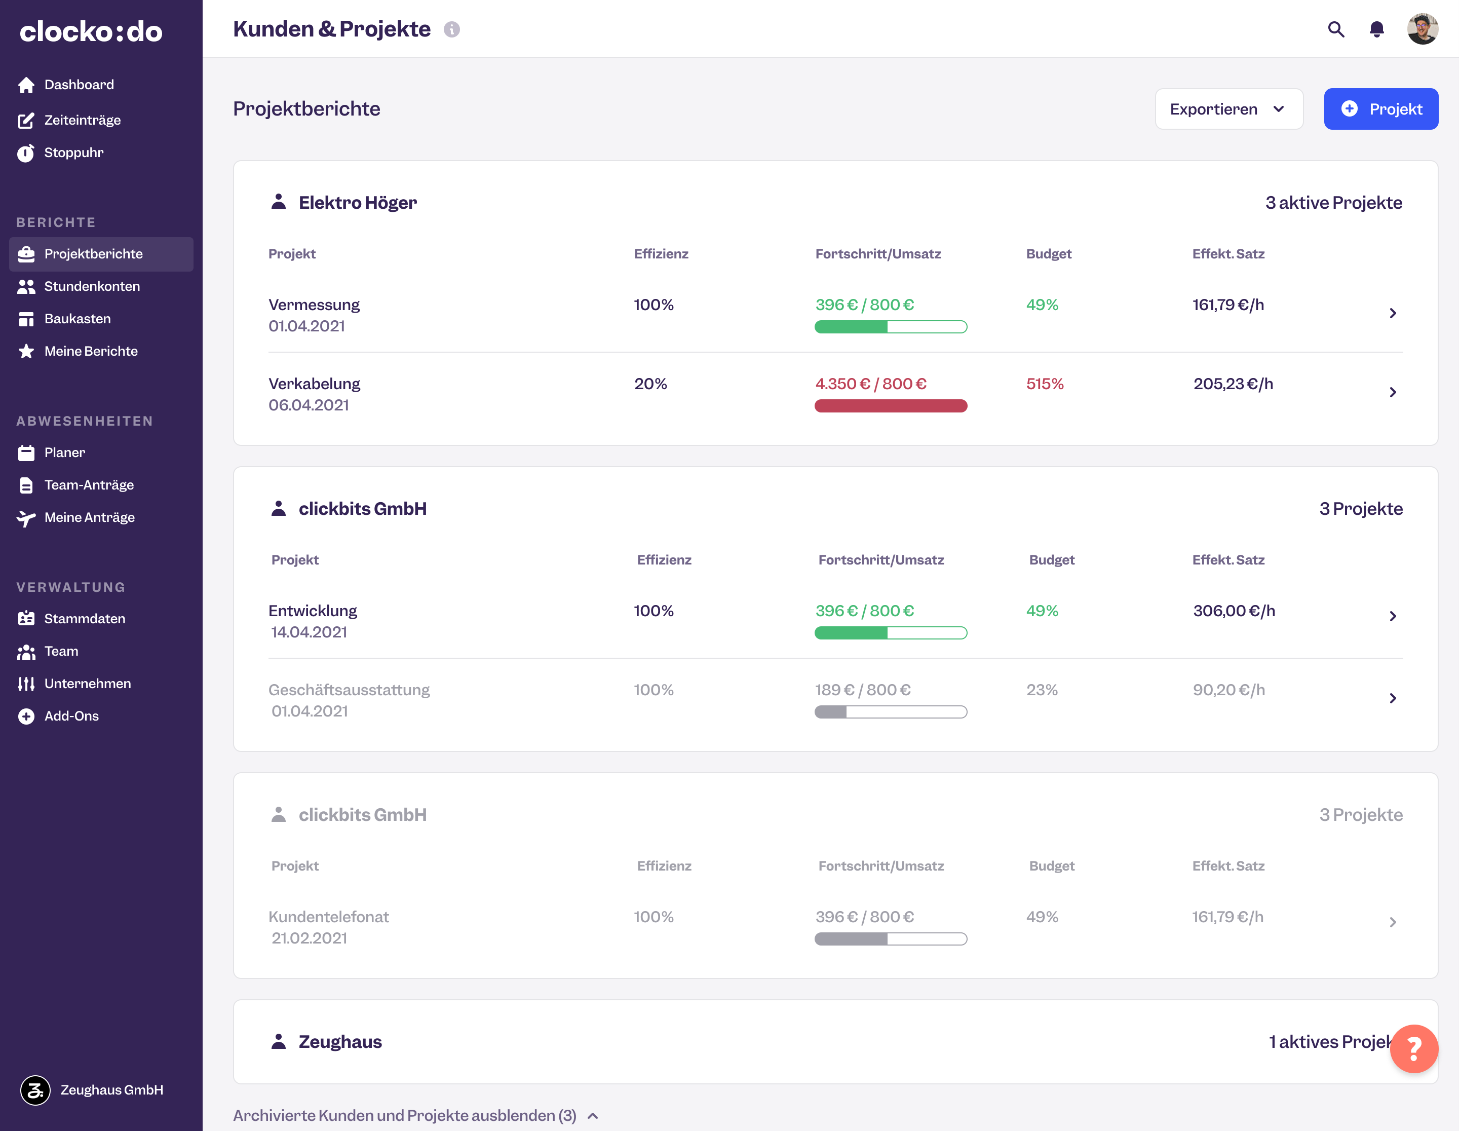
Task: Open the Exportieren dropdown
Action: click(x=1228, y=109)
